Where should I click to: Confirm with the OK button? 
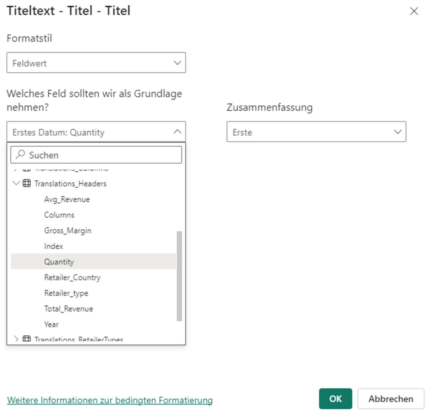[335, 399]
